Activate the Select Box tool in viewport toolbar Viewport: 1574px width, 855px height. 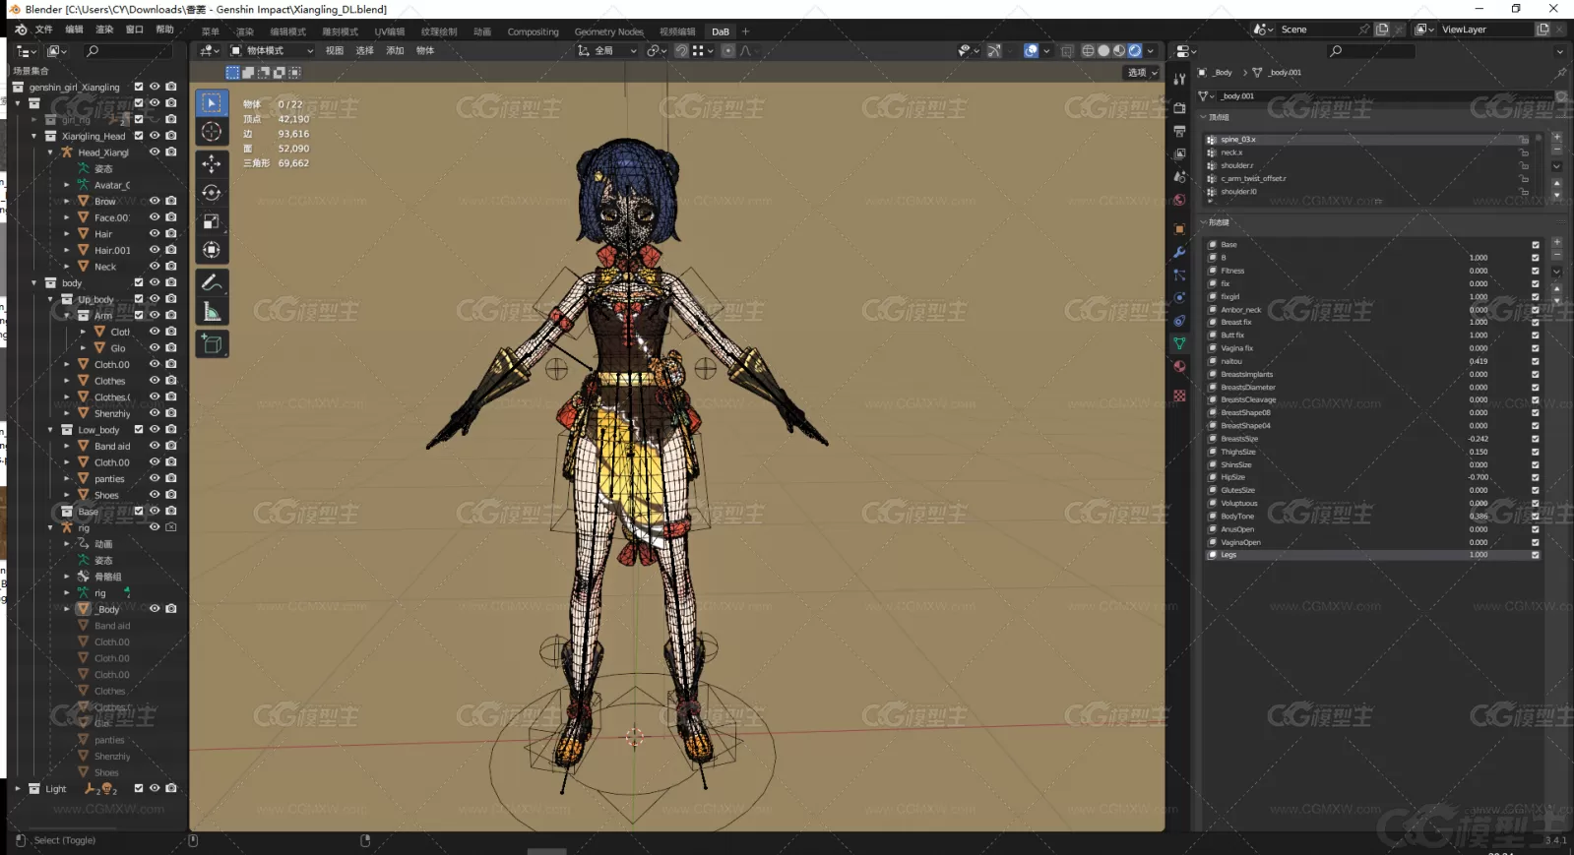point(212,102)
